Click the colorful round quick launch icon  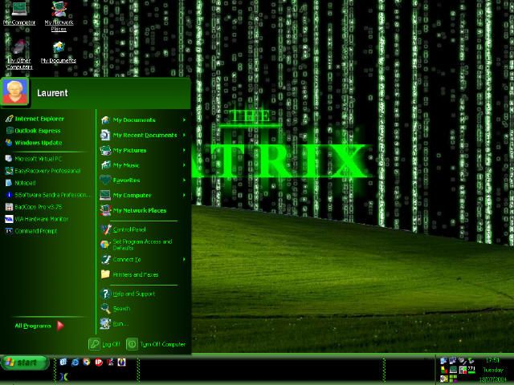pos(87,362)
